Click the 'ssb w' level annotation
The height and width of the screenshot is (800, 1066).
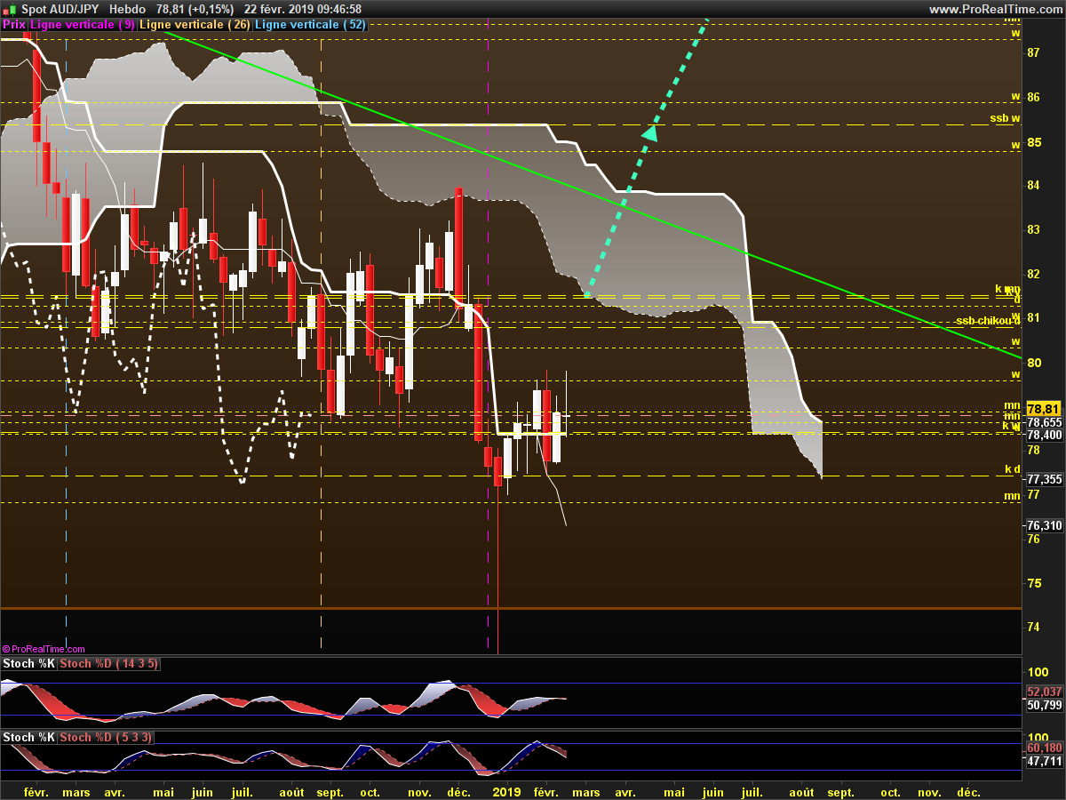tap(1005, 118)
